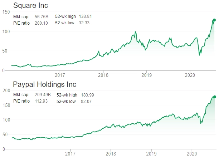Click Paypal P/E ratio value 112.93
The width and height of the screenshot is (219, 158).
click(x=41, y=101)
